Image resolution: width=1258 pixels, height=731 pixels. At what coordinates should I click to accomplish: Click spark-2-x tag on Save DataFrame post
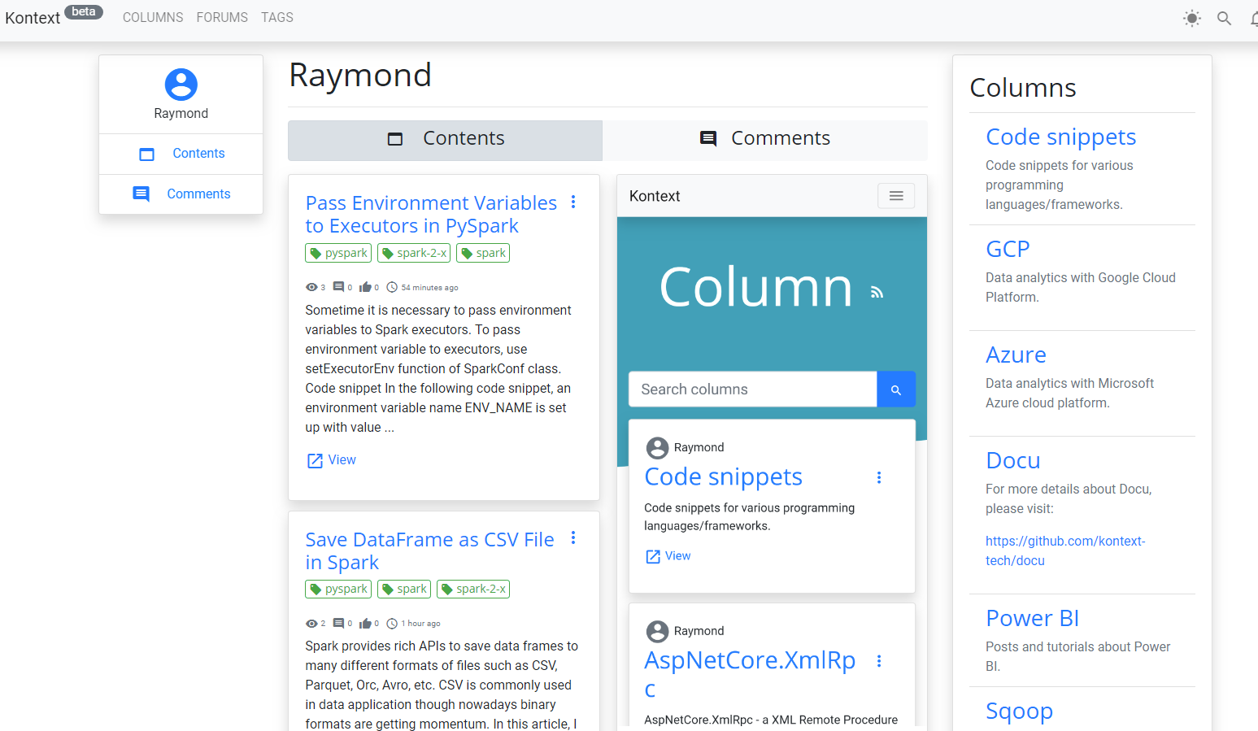473,589
